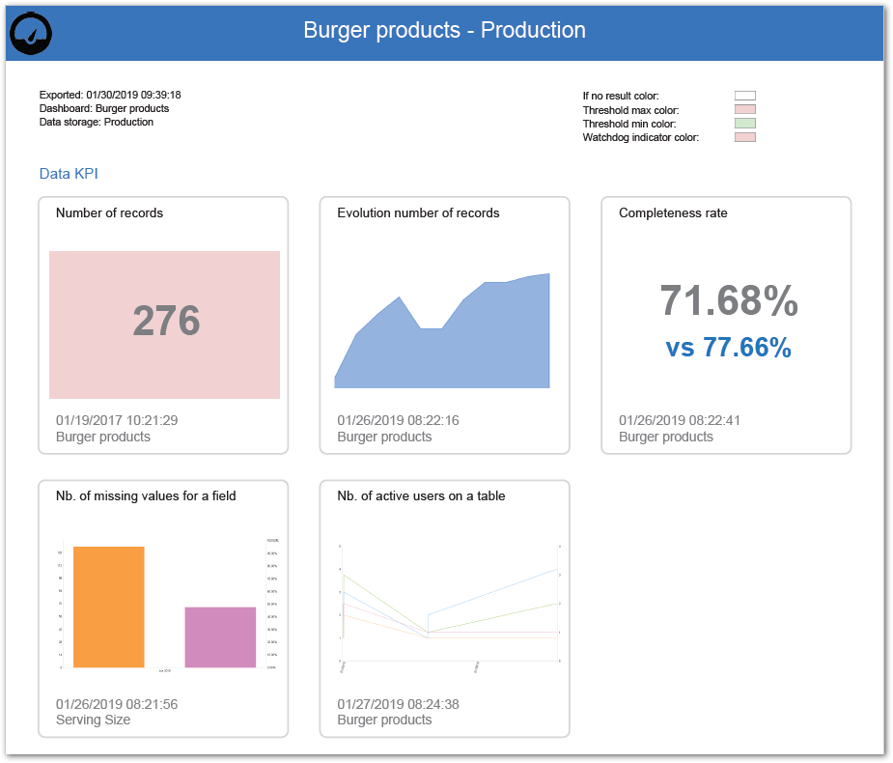Click the "If no result color" swatch

[743, 96]
